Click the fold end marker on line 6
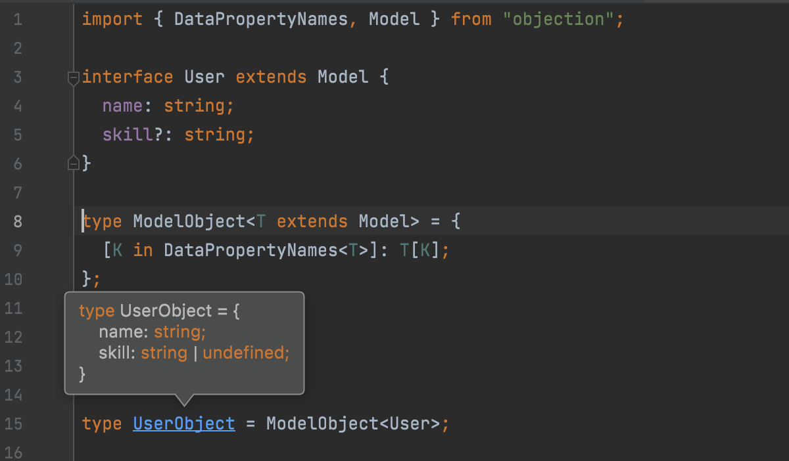789x461 pixels. [x=74, y=163]
